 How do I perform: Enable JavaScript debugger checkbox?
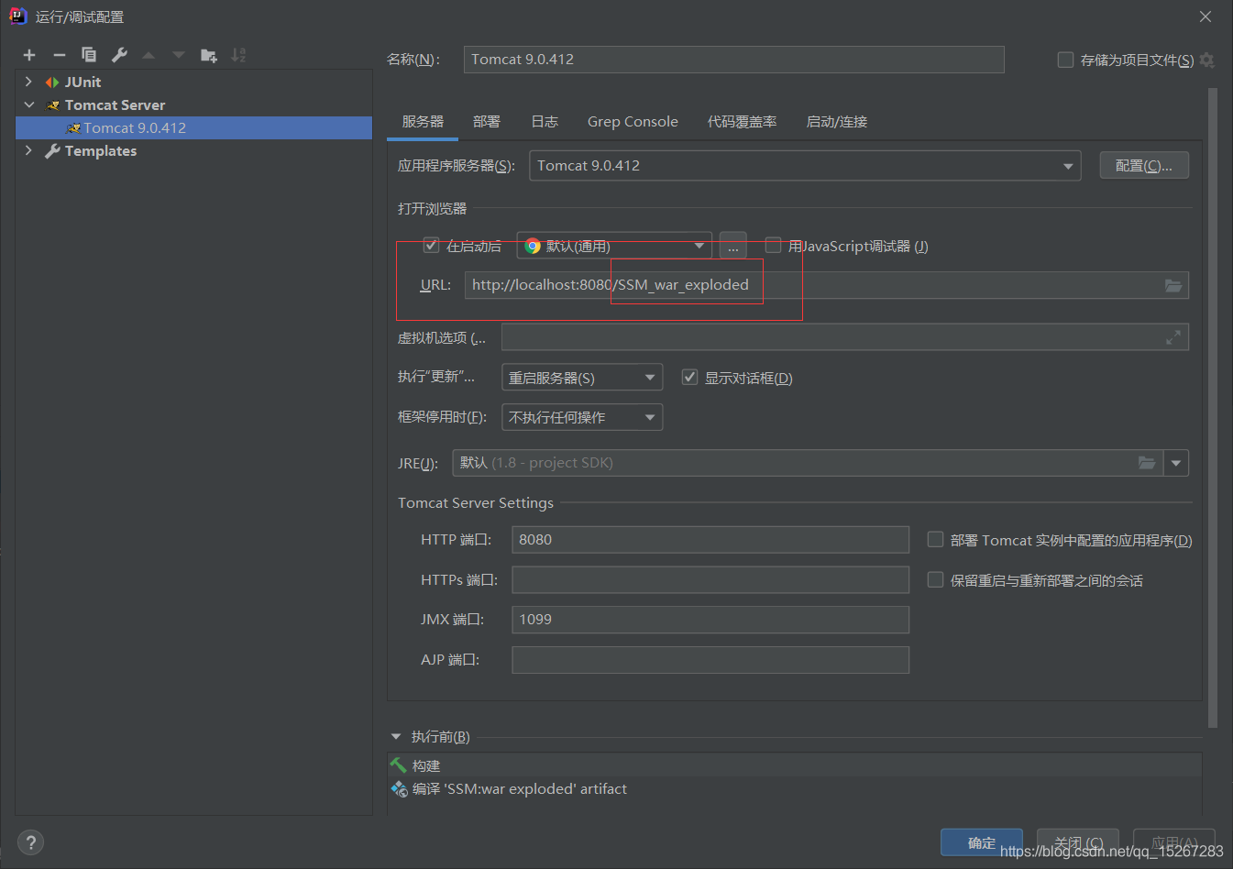click(x=774, y=246)
